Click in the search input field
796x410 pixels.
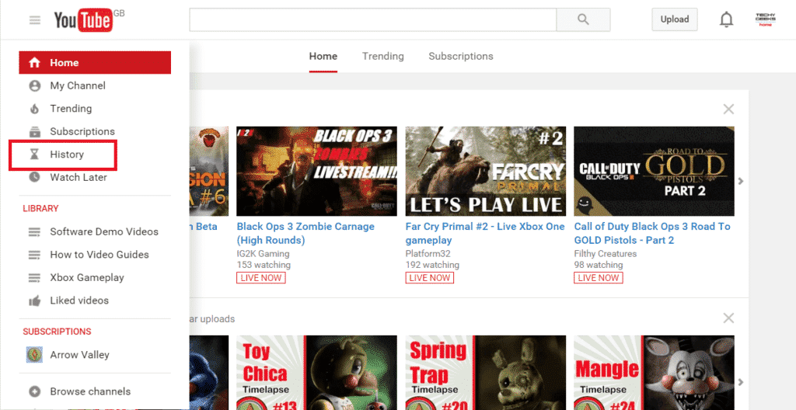pos(372,19)
